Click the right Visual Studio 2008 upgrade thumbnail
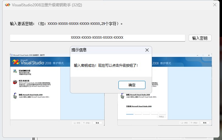This screenshot has width=222, height=140. point(165,90)
